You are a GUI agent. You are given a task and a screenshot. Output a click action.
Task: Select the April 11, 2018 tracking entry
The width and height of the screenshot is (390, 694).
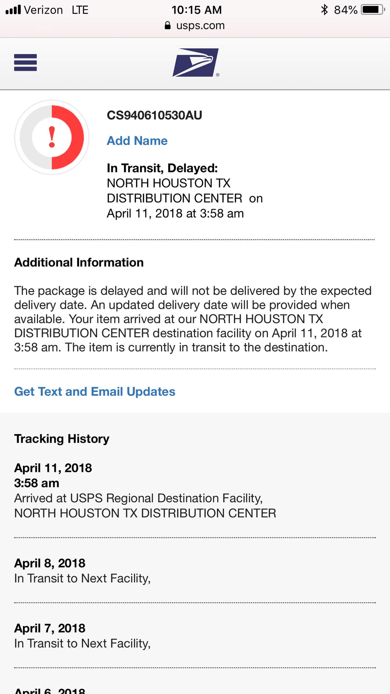(x=145, y=491)
